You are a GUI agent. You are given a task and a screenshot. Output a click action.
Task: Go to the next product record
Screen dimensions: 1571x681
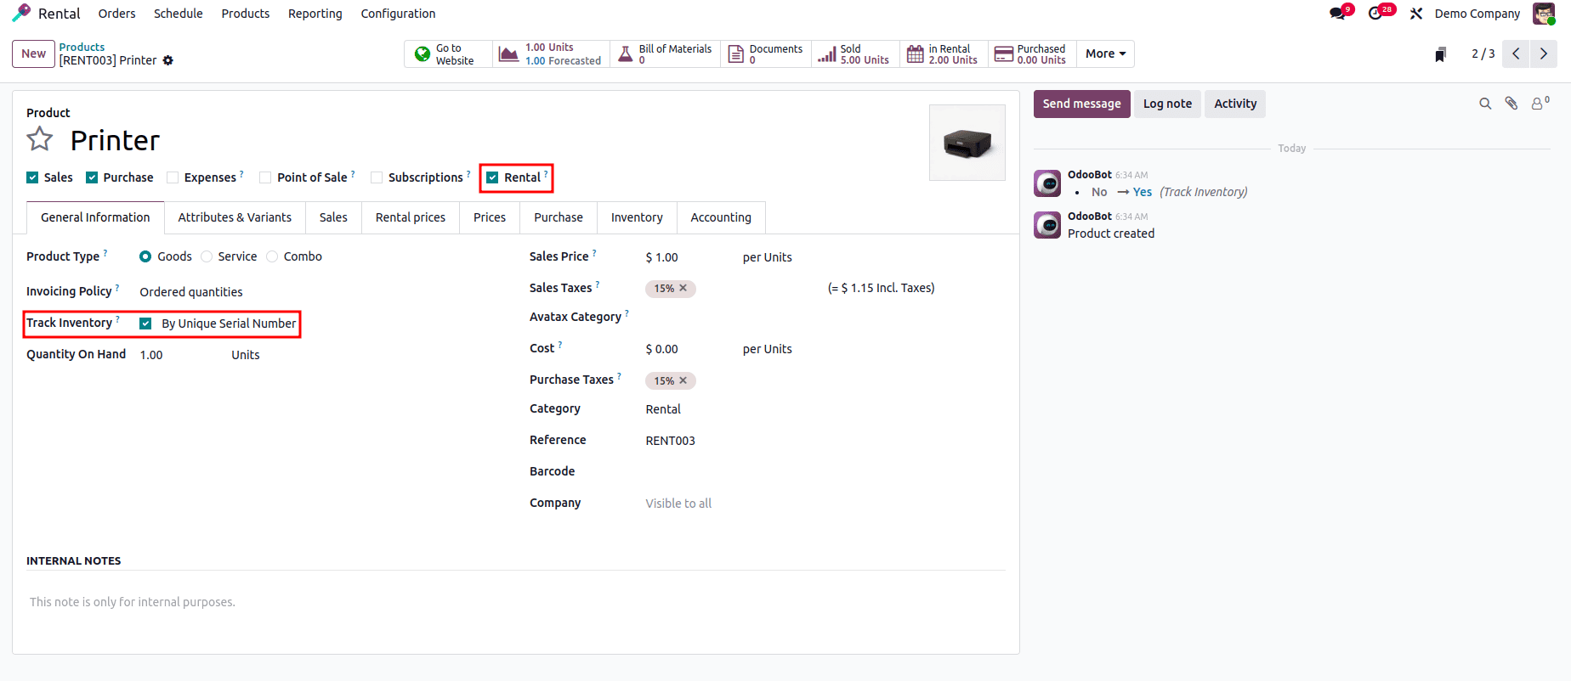point(1544,53)
